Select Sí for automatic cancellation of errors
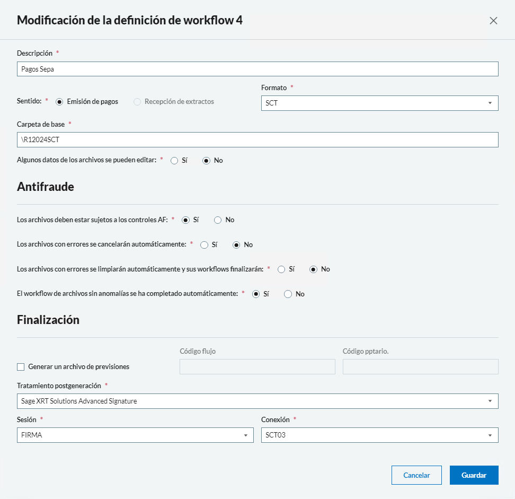 coord(204,245)
